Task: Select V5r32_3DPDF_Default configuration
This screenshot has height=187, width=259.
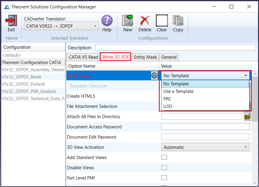Action: 33,84
